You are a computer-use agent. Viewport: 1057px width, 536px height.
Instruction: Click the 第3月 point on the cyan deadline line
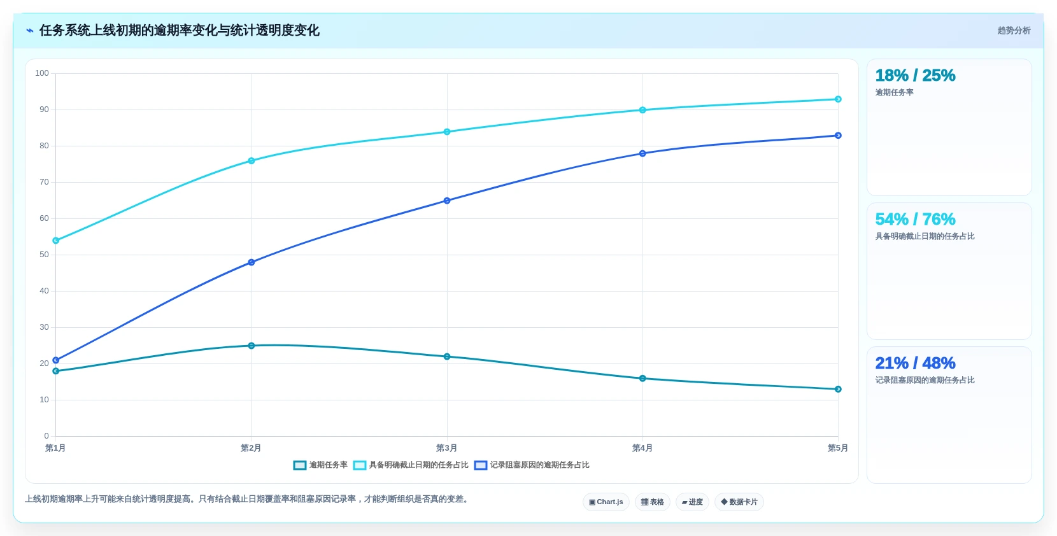tap(447, 132)
